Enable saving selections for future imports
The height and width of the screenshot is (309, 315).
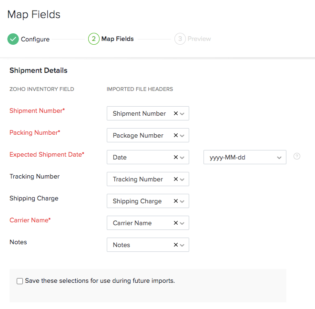(x=20, y=281)
